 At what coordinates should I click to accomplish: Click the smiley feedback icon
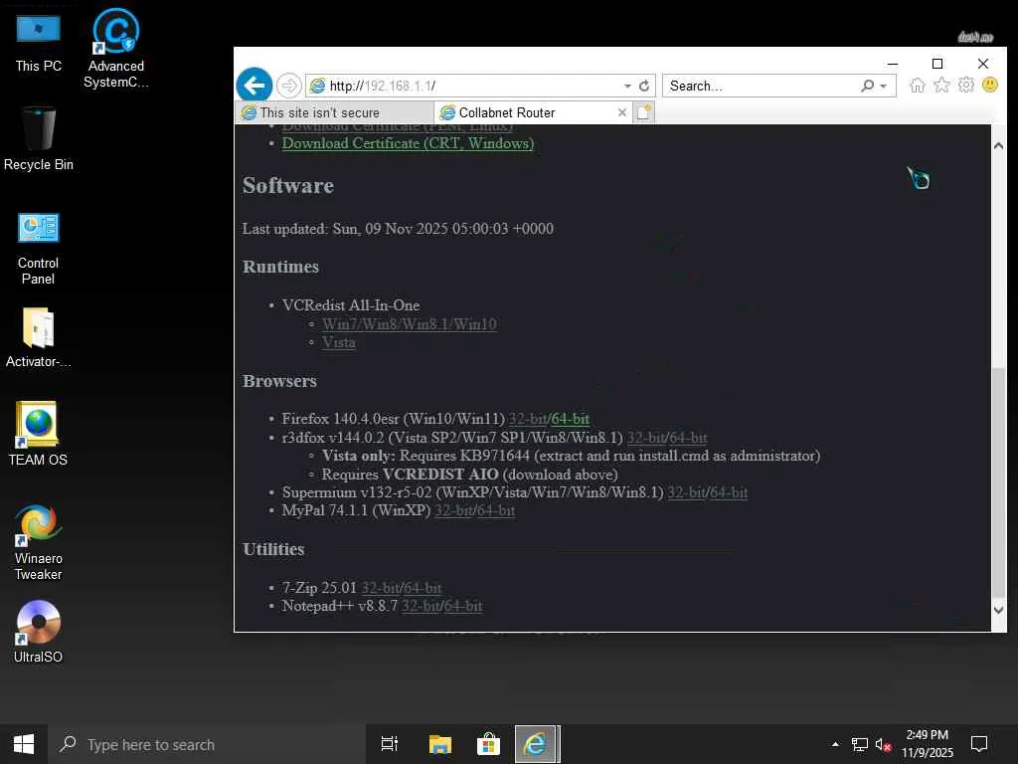(989, 86)
